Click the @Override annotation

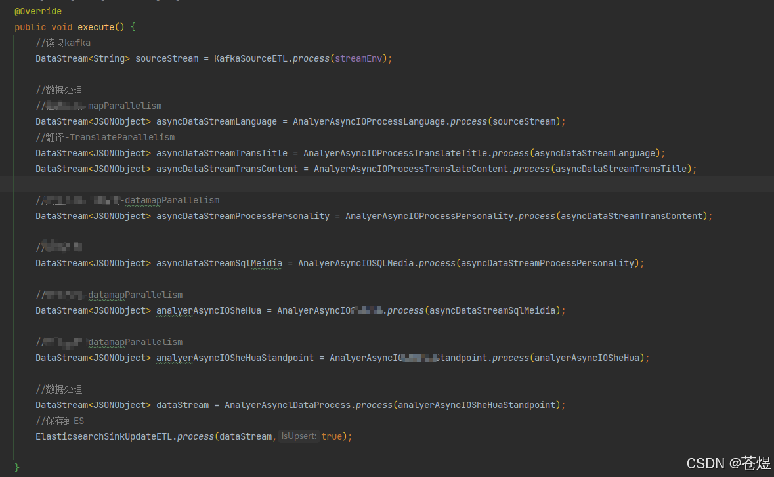point(38,11)
